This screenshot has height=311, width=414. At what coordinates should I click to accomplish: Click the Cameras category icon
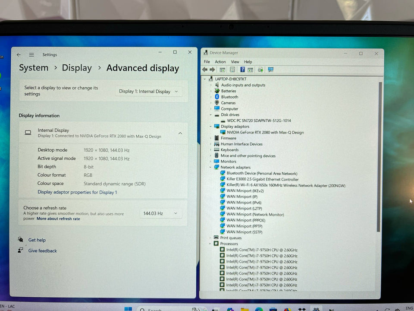pos(217,103)
